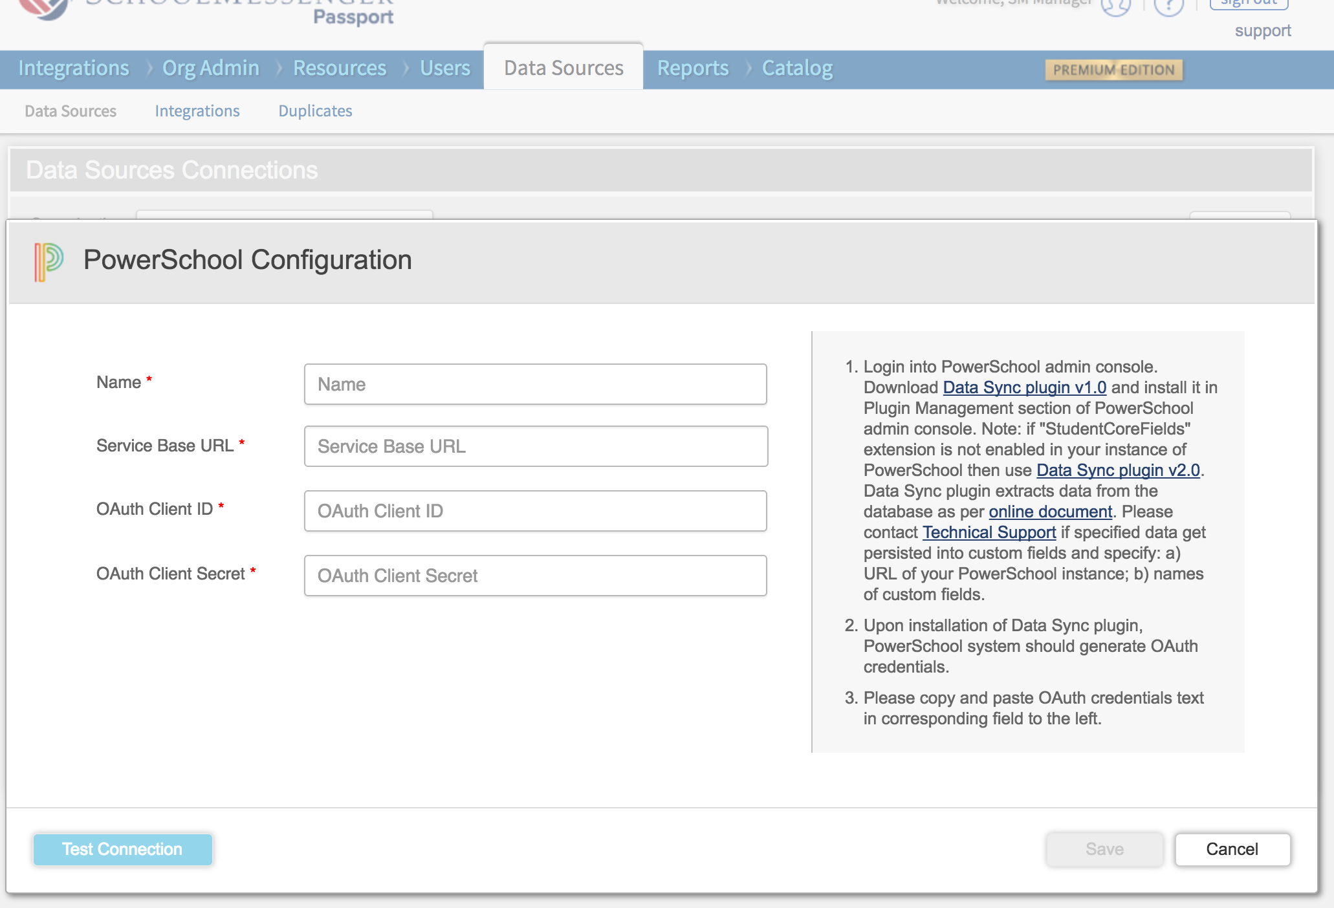Switch to the Org Admin tab
The height and width of the screenshot is (908, 1334).
pos(211,69)
